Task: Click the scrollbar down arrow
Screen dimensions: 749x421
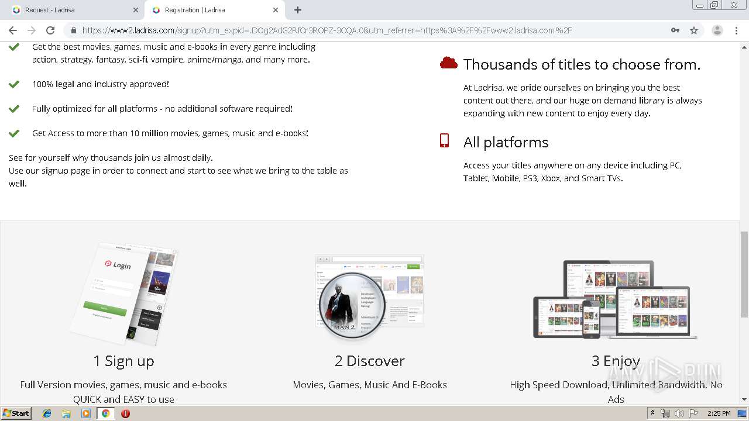Action: pyautogui.click(x=744, y=399)
